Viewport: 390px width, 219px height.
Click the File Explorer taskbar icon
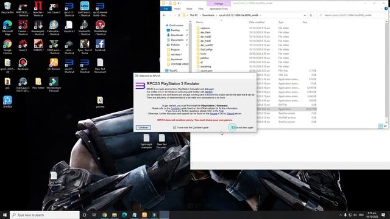[115, 215]
